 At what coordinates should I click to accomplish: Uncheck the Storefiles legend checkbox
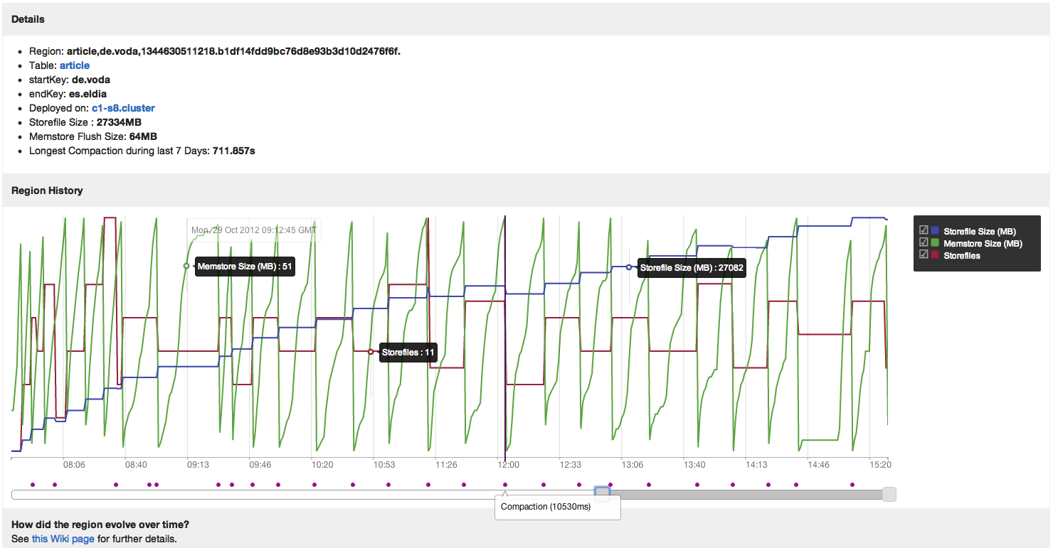point(924,255)
